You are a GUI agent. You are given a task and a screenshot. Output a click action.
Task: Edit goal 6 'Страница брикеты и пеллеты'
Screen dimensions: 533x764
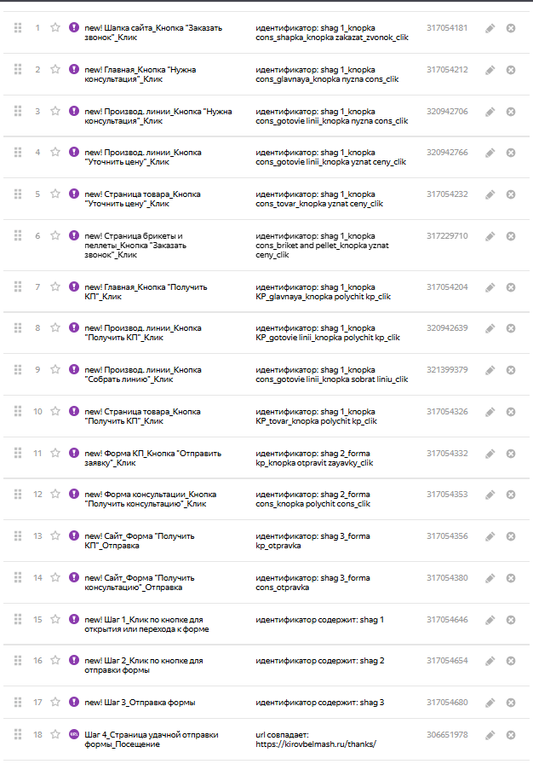point(490,236)
